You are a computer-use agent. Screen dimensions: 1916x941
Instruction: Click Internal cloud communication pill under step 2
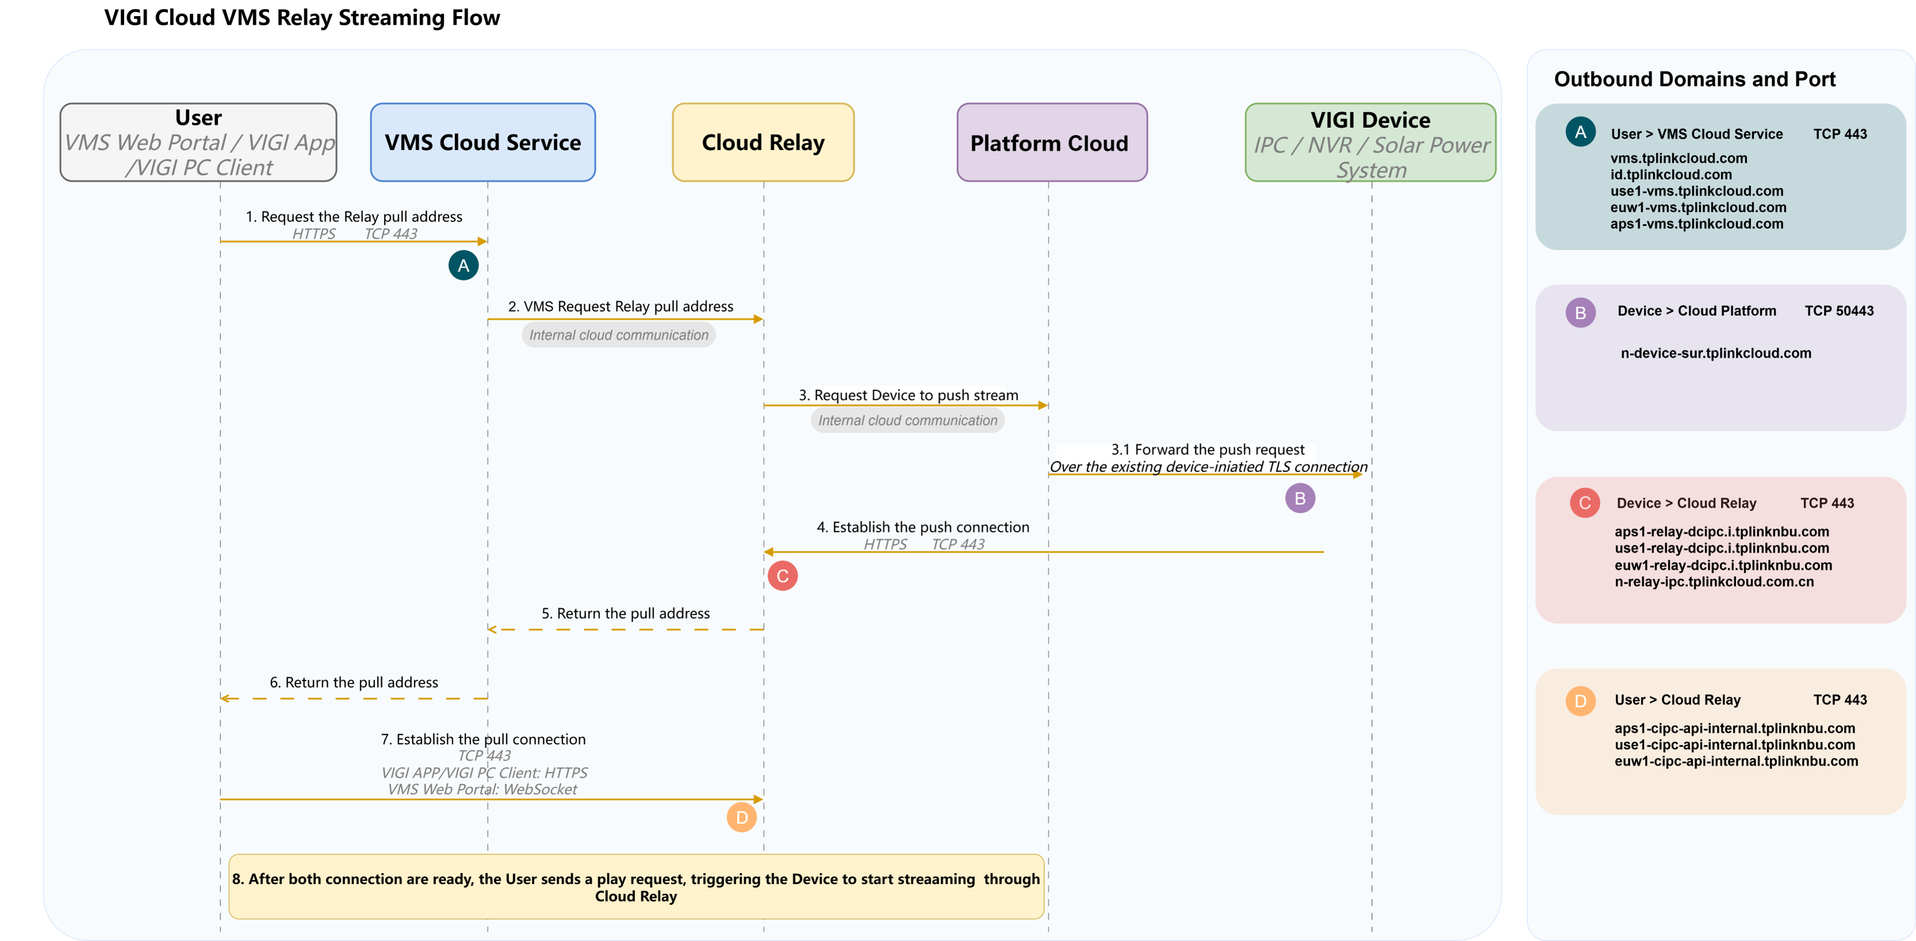(x=619, y=335)
